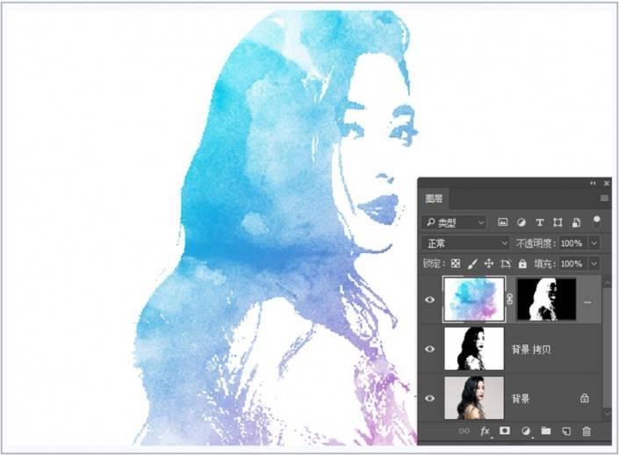The height and width of the screenshot is (455, 619).
Task: Hide the 背景 layer eye icon
Action: (430, 398)
